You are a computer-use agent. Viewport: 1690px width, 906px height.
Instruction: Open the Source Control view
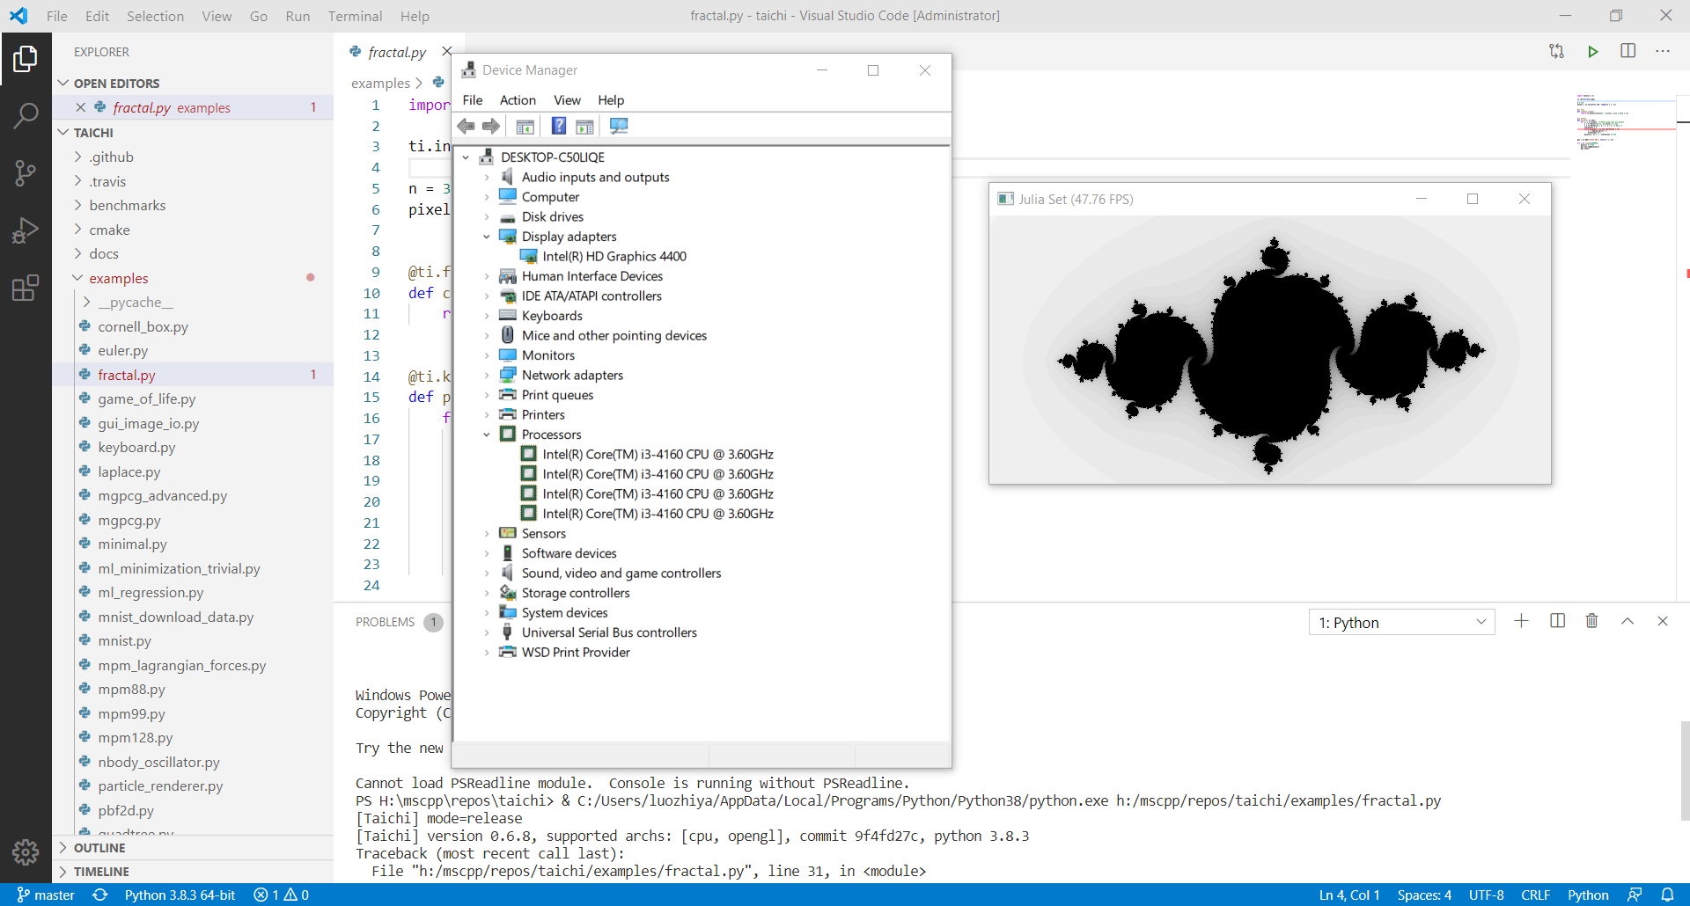pyautogui.click(x=26, y=172)
